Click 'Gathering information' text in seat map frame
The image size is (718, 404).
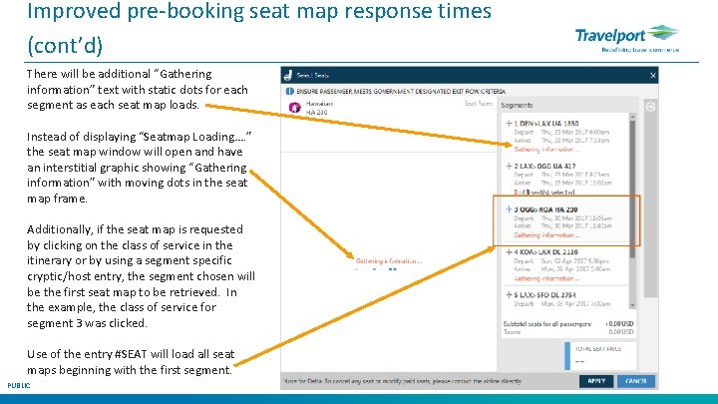click(389, 261)
